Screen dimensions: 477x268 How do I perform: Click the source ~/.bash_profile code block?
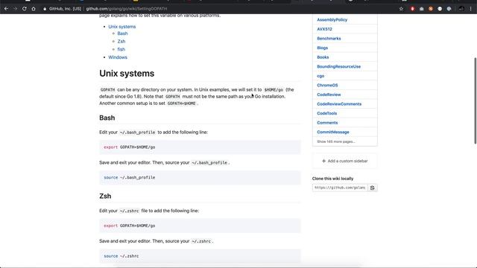[x=200, y=177]
